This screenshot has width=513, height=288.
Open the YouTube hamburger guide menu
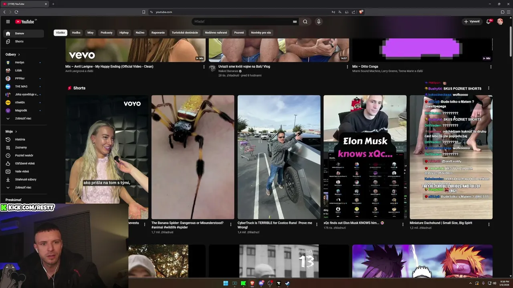[x=8, y=22]
